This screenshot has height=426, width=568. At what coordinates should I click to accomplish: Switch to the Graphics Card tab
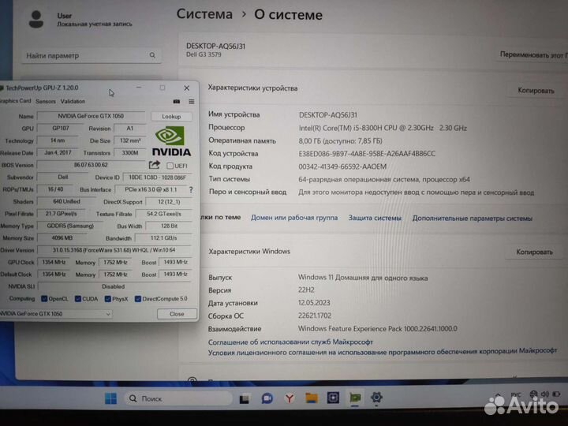[x=16, y=101]
